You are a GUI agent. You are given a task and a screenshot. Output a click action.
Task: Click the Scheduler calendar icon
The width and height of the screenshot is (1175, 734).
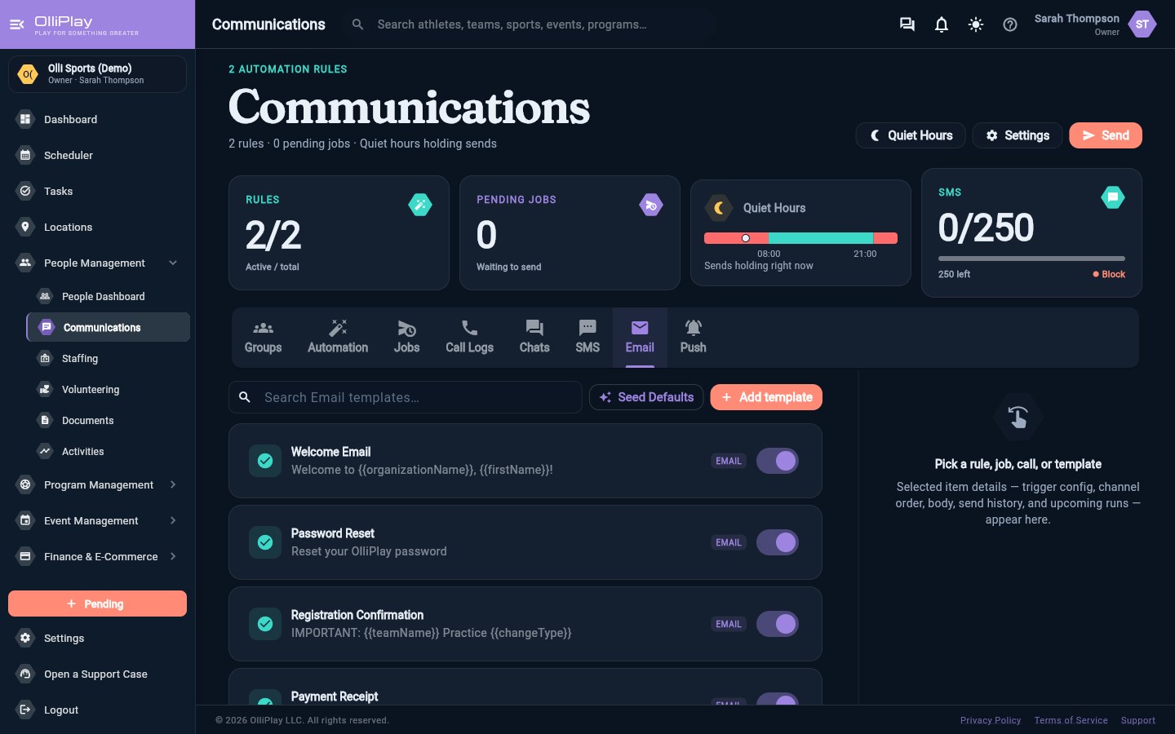coord(25,155)
